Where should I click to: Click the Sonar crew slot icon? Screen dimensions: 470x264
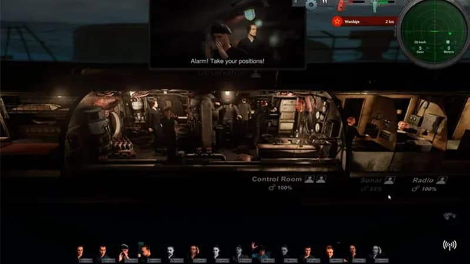pos(390,180)
